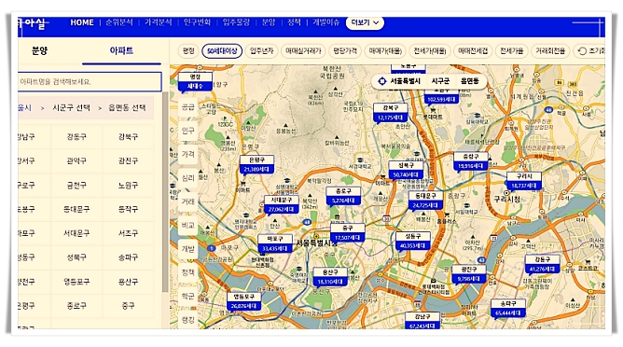The image size is (623, 347).
Task: Switch to the 아파트 tab
Action: tap(121, 50)
